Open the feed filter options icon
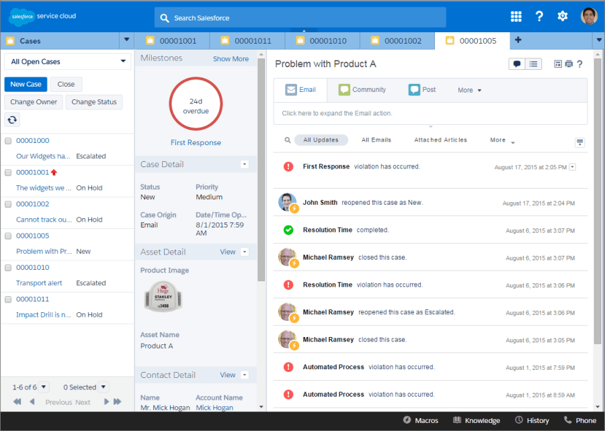Screen dimensions: 605x431 point(579,142)
